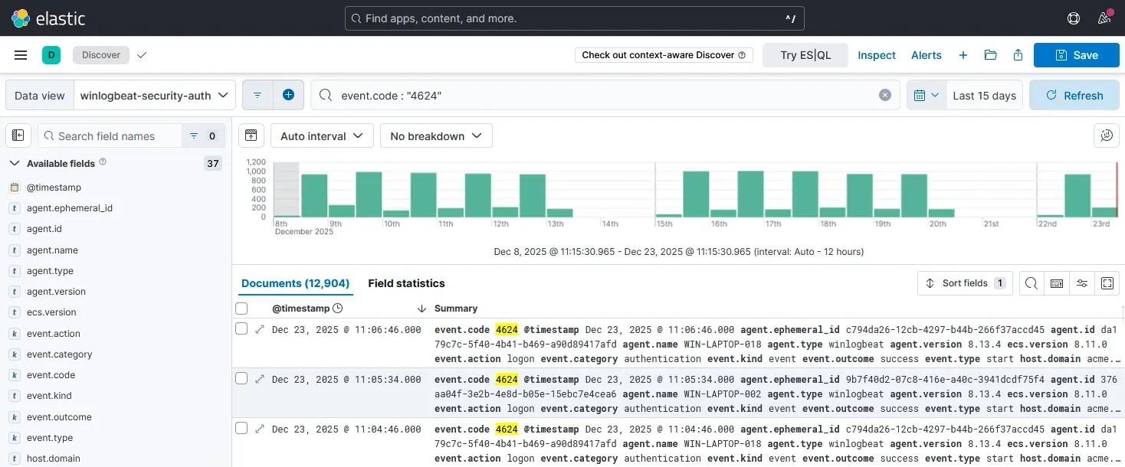
Task: Open the Auto interval dropdown
Action: pos(321,136)
